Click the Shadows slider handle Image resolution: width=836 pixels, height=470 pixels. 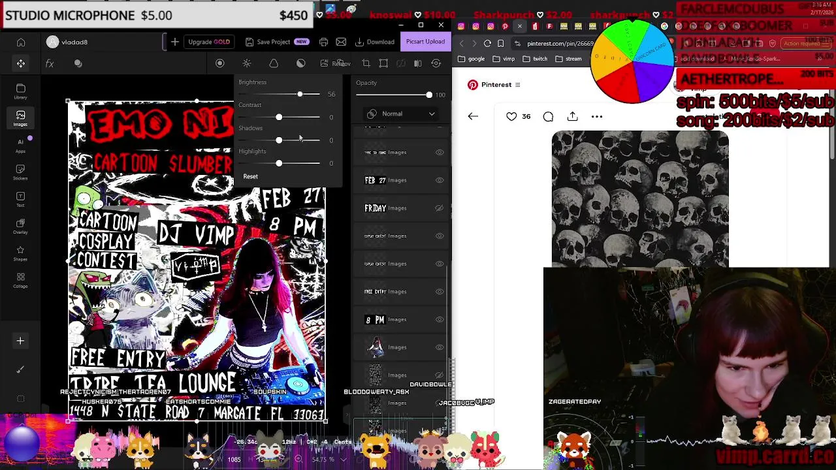(279, 140)
